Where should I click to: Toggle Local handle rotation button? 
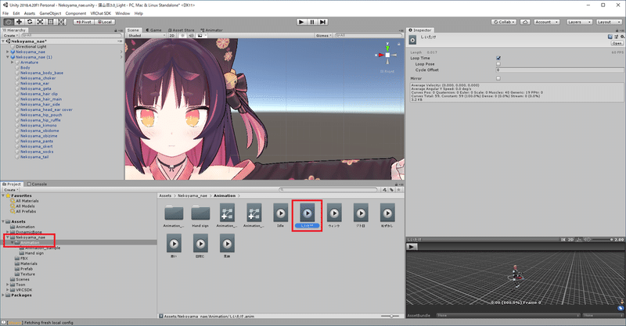point(105,22)
